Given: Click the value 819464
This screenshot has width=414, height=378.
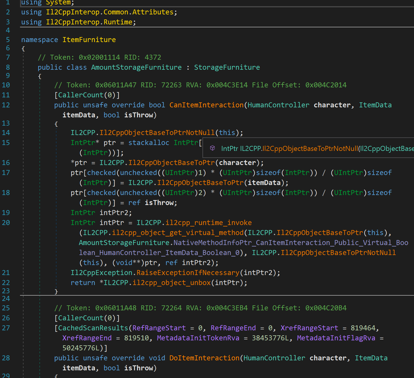Looking at the screenshot, I should 363,328.
